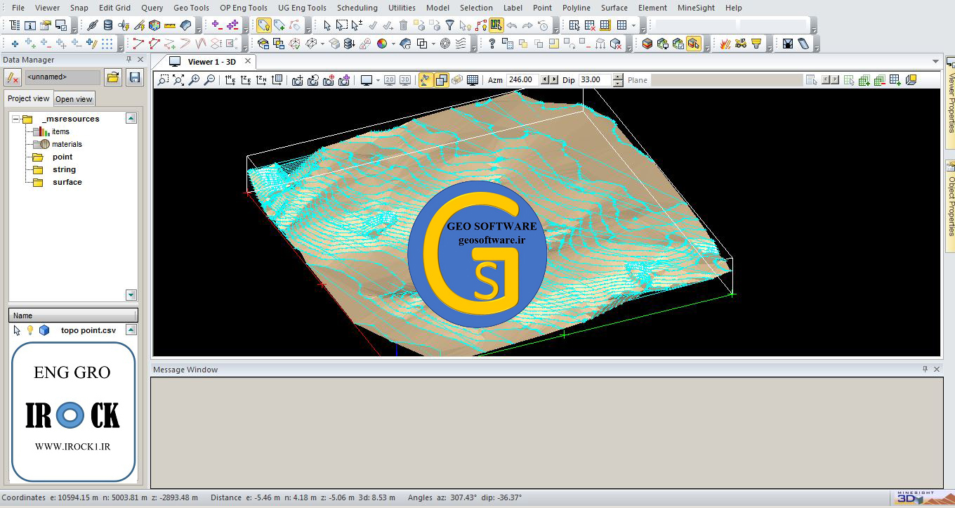955x508 pixels.
Task: Click the database cylinder icon in toolbar
Action: click(x=107, y=25)
